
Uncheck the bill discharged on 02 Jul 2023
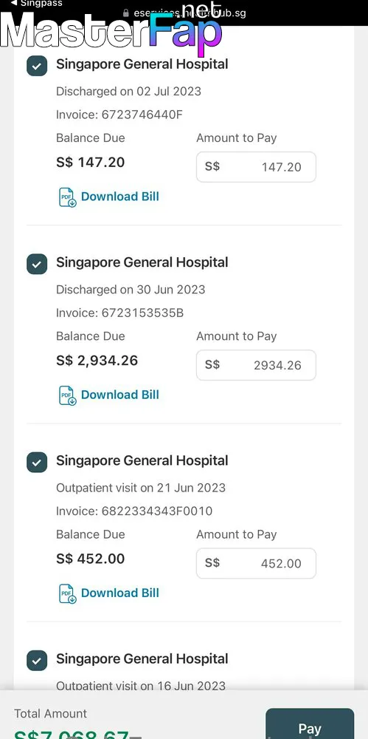(37, 66)
